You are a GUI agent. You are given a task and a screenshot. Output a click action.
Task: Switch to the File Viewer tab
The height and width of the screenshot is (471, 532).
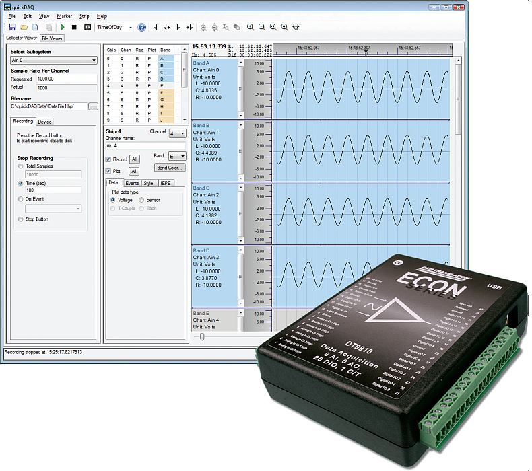click(52, 38)
